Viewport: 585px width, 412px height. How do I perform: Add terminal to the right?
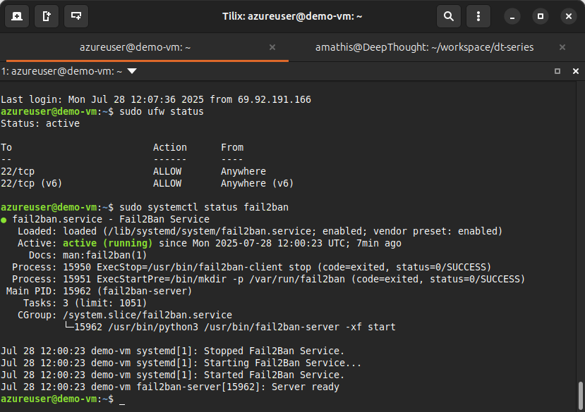(x=47, y=16)
